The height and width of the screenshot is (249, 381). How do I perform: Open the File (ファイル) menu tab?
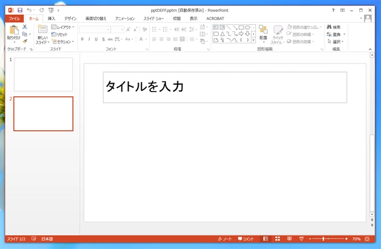click(14, 18)
